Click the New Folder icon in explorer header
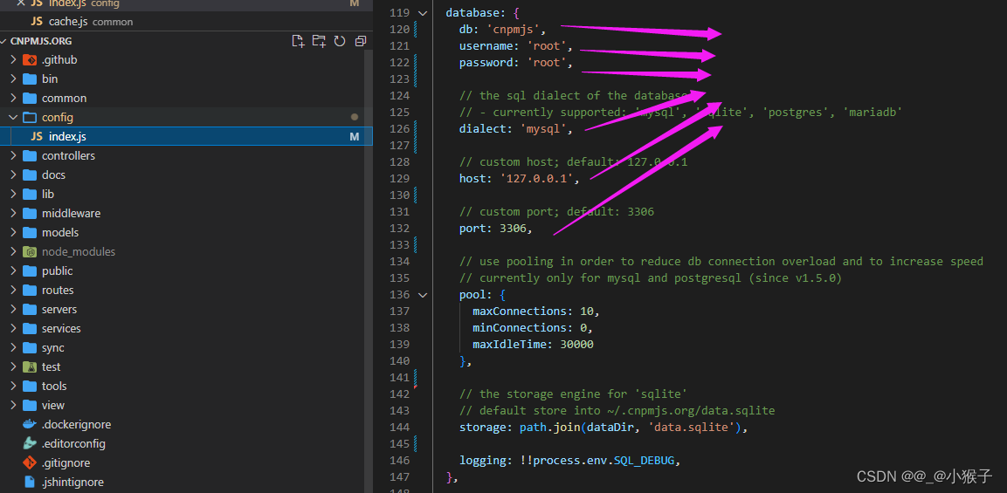 319,41
